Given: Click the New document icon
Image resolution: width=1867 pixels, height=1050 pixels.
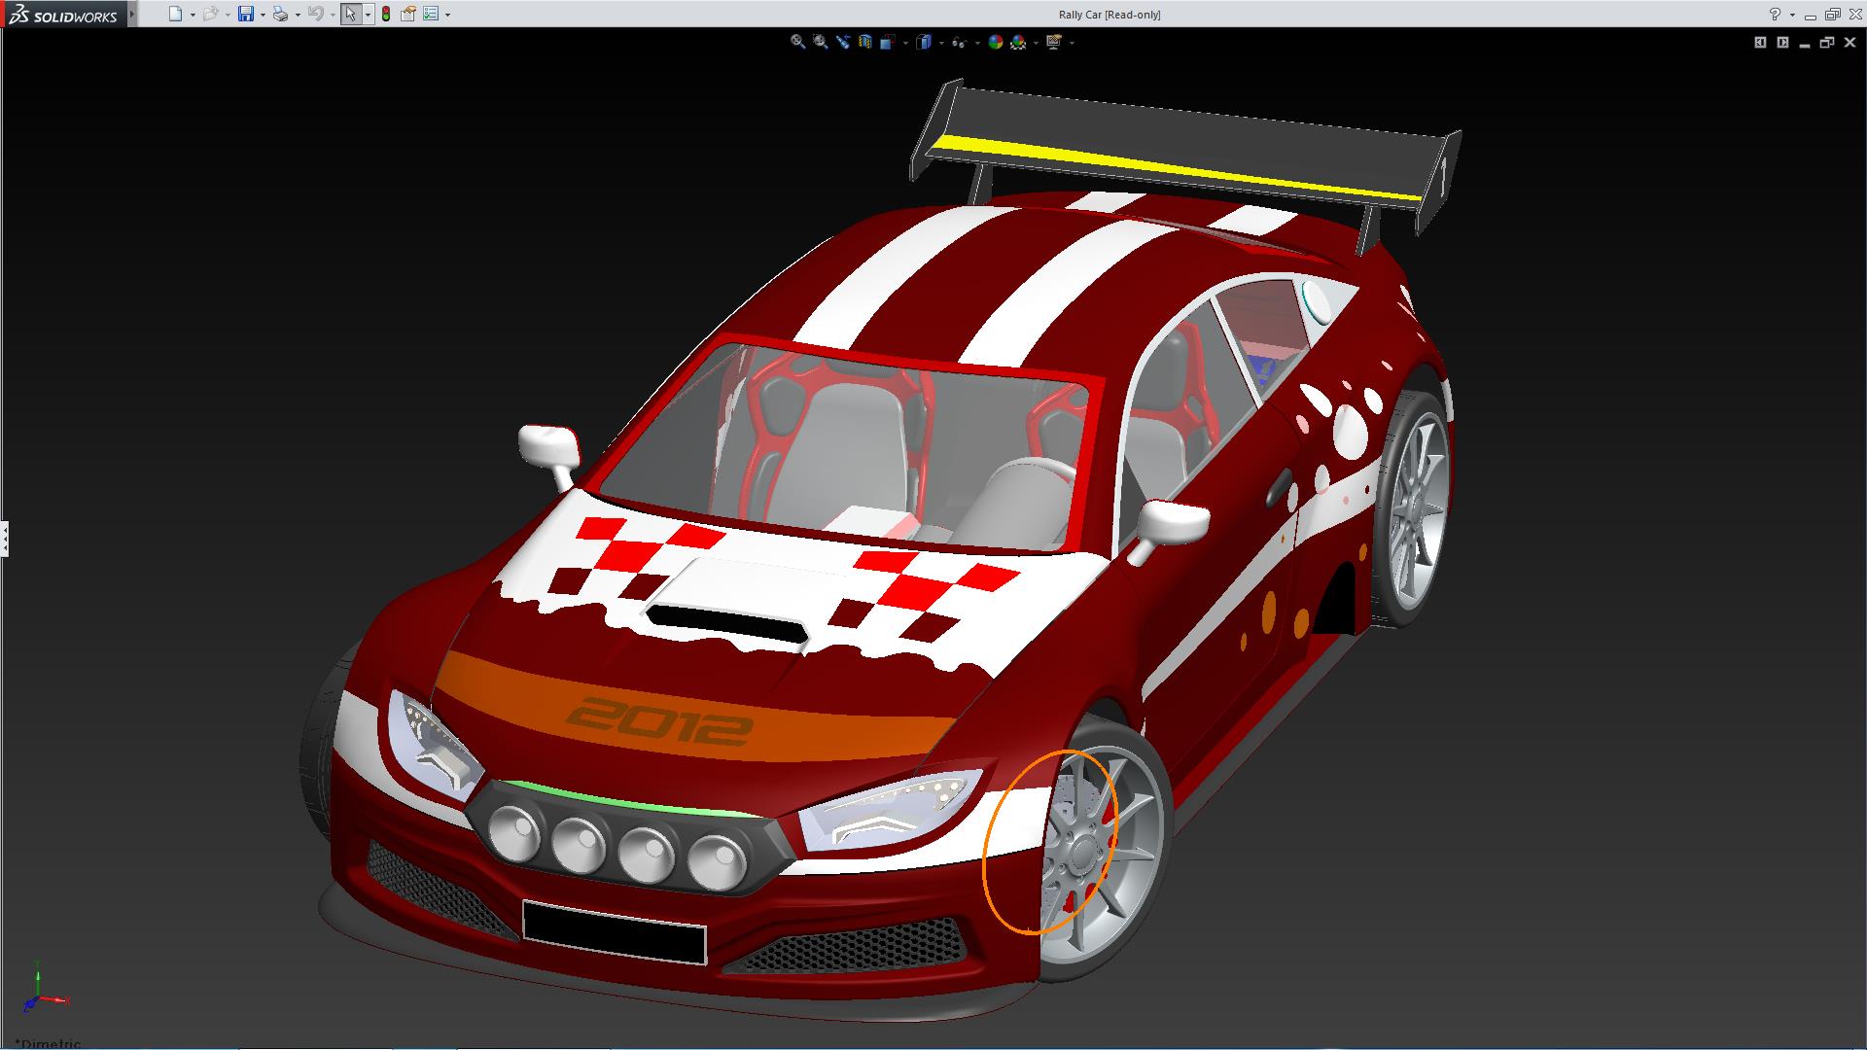Looking at the screenshot, I should click(175, 14).
